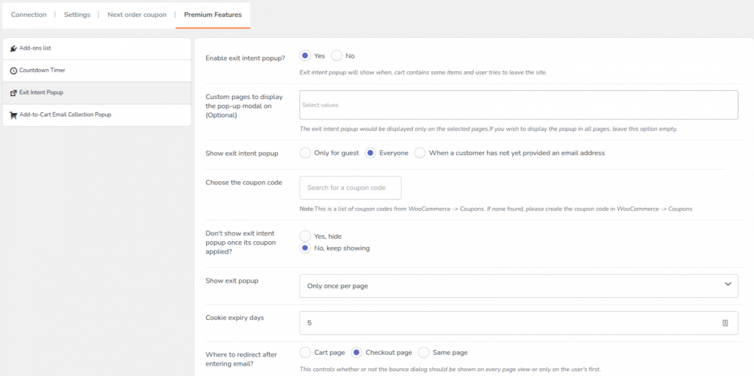Expand the Show exit popup dropdown
754x376 pixels.
(518, 286)
